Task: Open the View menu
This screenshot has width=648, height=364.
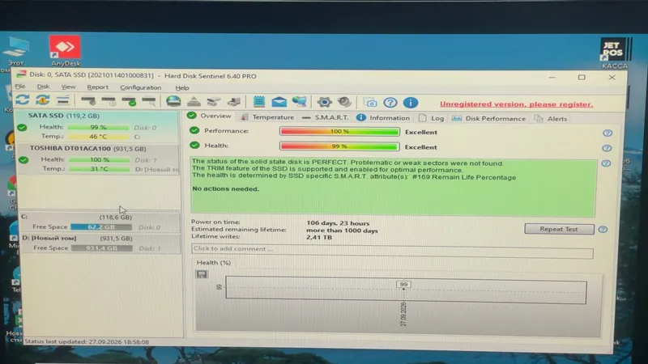Action: click(68, 87)
